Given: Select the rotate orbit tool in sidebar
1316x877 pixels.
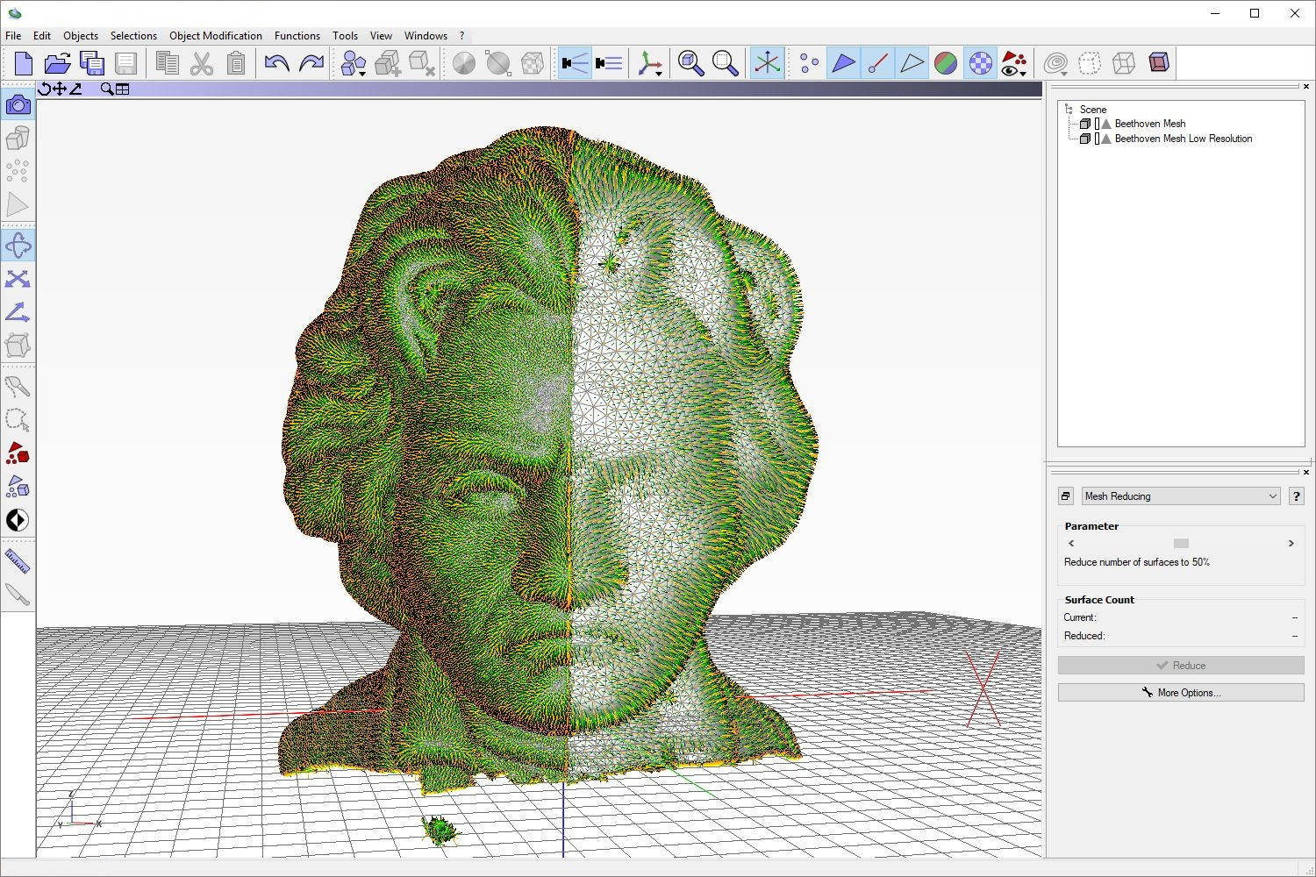Looking at the screenshot, I should click(x=18, y=246).
